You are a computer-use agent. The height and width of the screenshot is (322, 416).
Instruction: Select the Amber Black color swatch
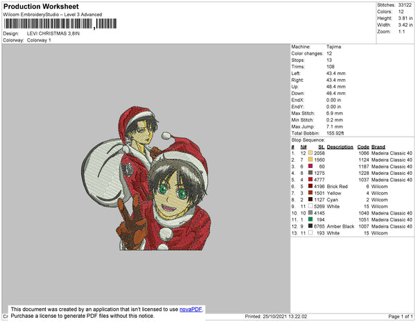(311, 226)
